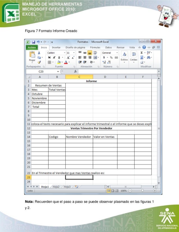Open Excel Help question mark icon
This screenshot has width=179, height=232.
144,47
